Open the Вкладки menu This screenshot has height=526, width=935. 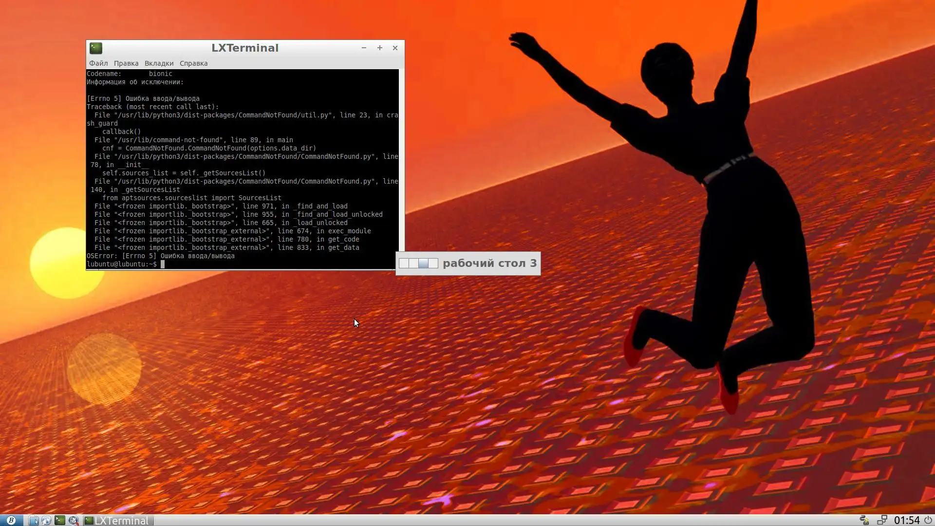tap(159, 63)
